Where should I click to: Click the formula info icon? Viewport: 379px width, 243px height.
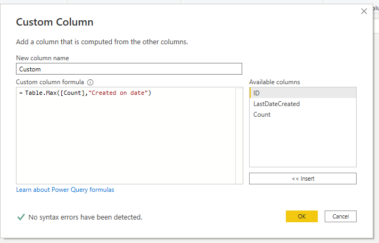90,83
